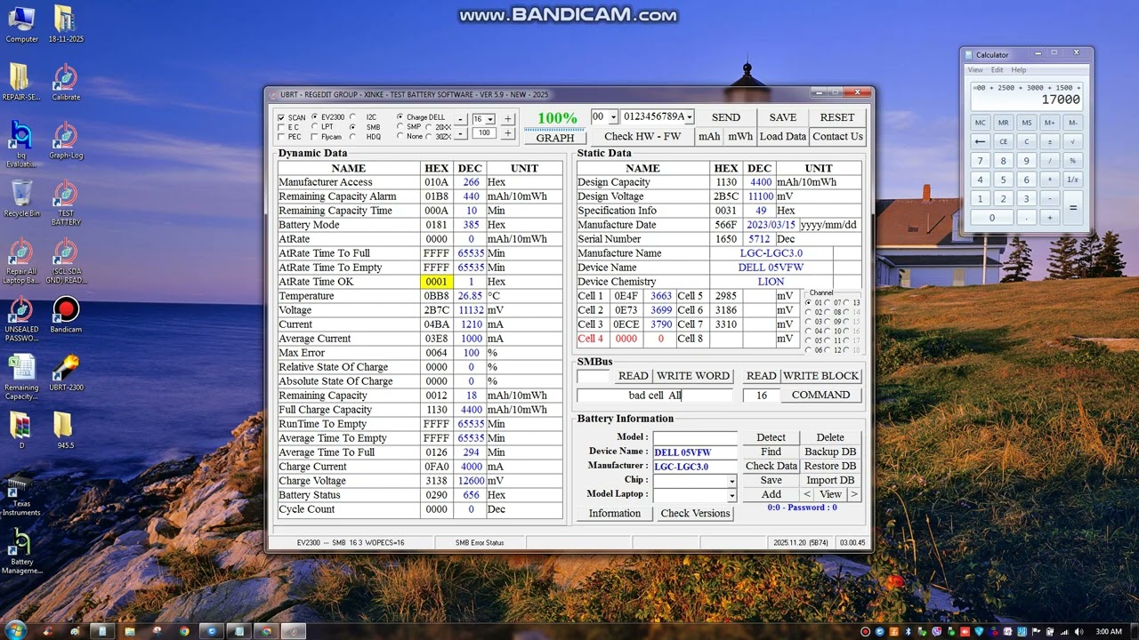Viewport: 1139px width, 640px height.
Task: Click the SMBus command text field
Action: pyautogui.click(x=655, y=396)
